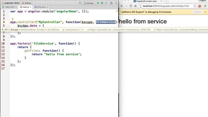Select the main.js editor tab
This screenshot has height=117, width=208.
[26, 7]
